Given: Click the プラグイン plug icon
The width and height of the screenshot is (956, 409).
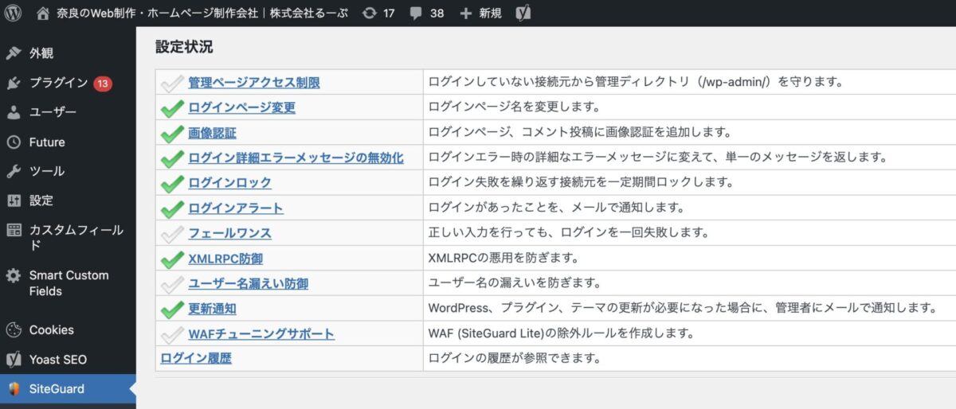Looking at the screenshot, I should pos(14,83).
